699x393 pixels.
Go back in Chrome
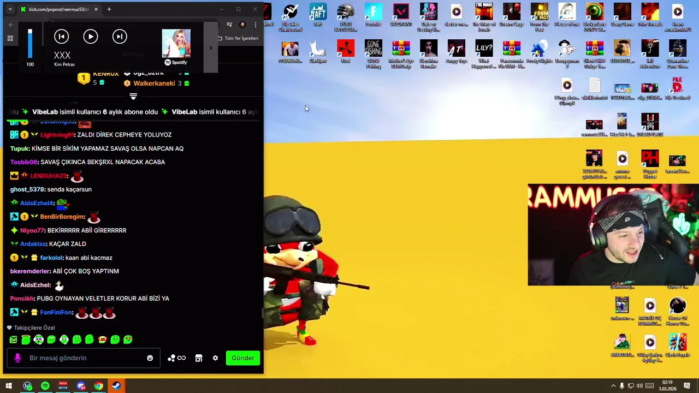[x=11, y=25]
